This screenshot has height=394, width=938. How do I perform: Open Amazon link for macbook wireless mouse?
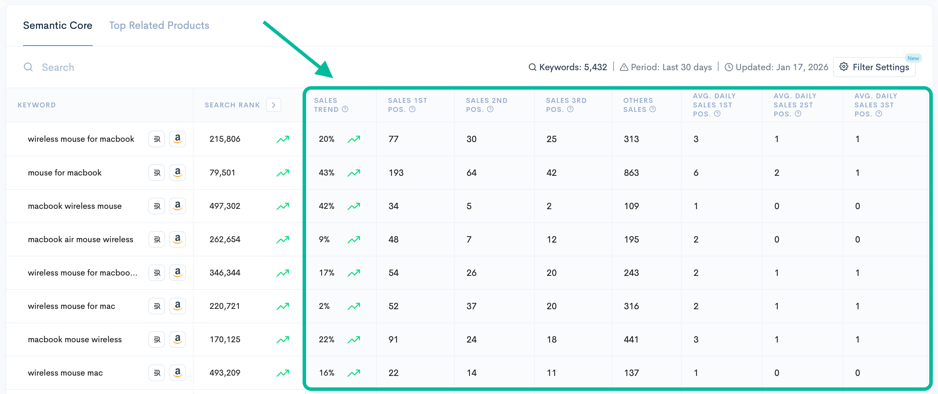coord(177,206)
